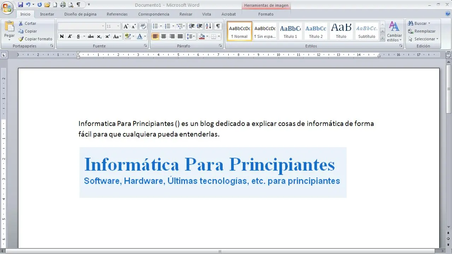Open a file using the folder icon

pos(47,5)
